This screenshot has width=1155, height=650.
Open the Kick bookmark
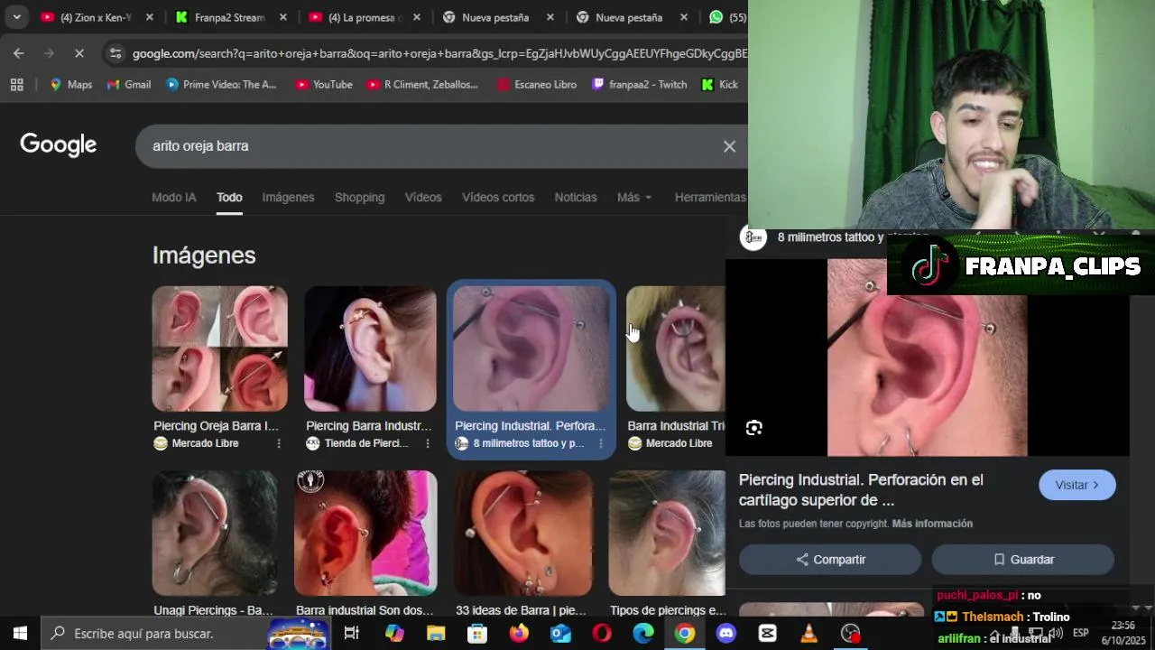click(719, 84)
